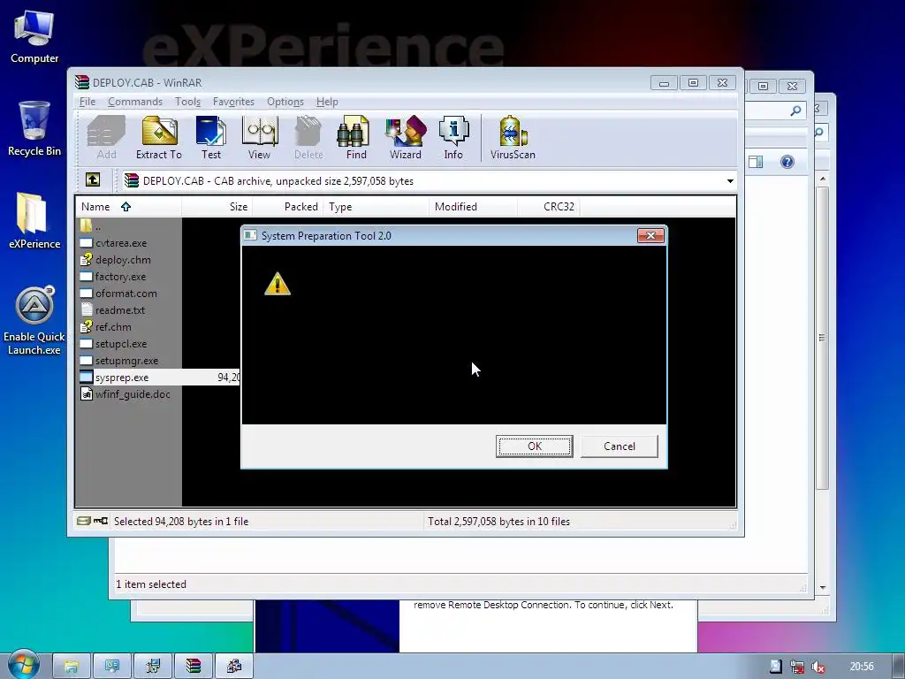The height and width of the screenshot is (679, 905).
Task: Open the Computer desktop icon
Action: [x=34, y=37]
